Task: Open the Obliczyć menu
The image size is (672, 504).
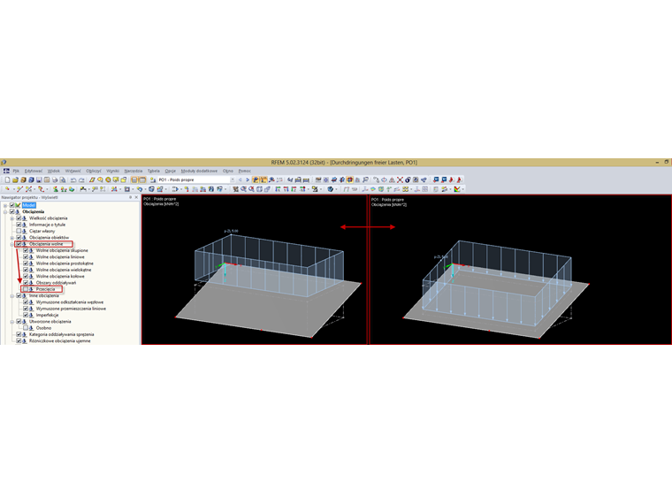Action: point(94,171)
